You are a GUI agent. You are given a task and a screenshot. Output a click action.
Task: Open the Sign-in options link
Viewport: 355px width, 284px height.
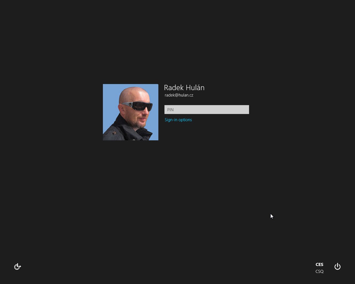point(178,120)
